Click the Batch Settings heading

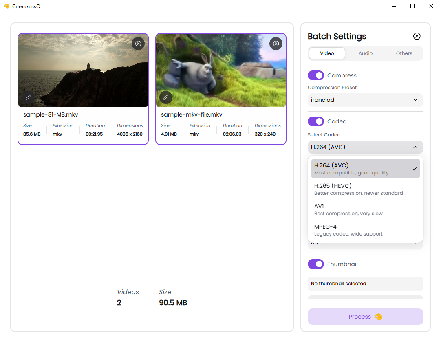(x=337, y=36)
